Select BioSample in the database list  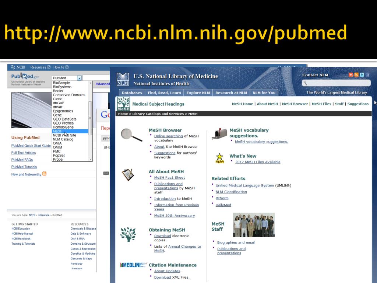click(70, 83)
